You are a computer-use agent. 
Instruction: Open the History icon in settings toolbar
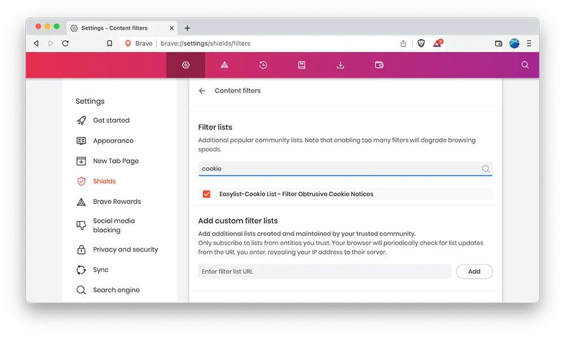[263, 65]
